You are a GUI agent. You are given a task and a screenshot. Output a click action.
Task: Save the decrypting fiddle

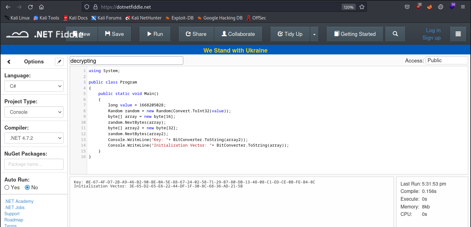coord(114,34)
